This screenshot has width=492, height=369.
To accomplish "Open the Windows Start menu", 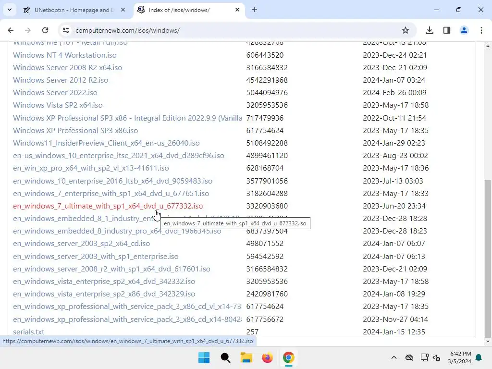I will [x=204, y=357].
